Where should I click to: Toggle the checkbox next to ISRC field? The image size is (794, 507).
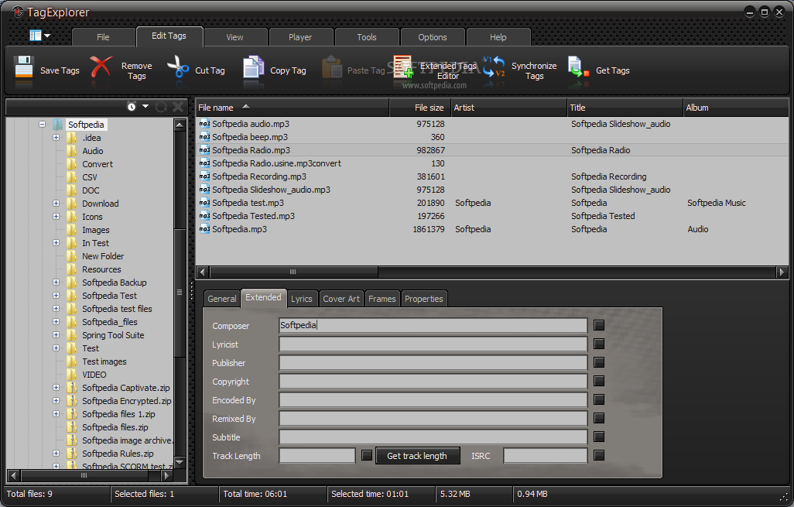(599, 455)
